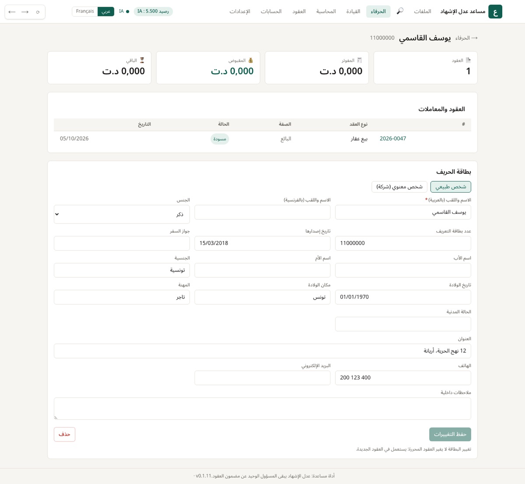Screen dimensions: 525x484
Task: Open contract link 2026-0047
Action: click(393, 139)
